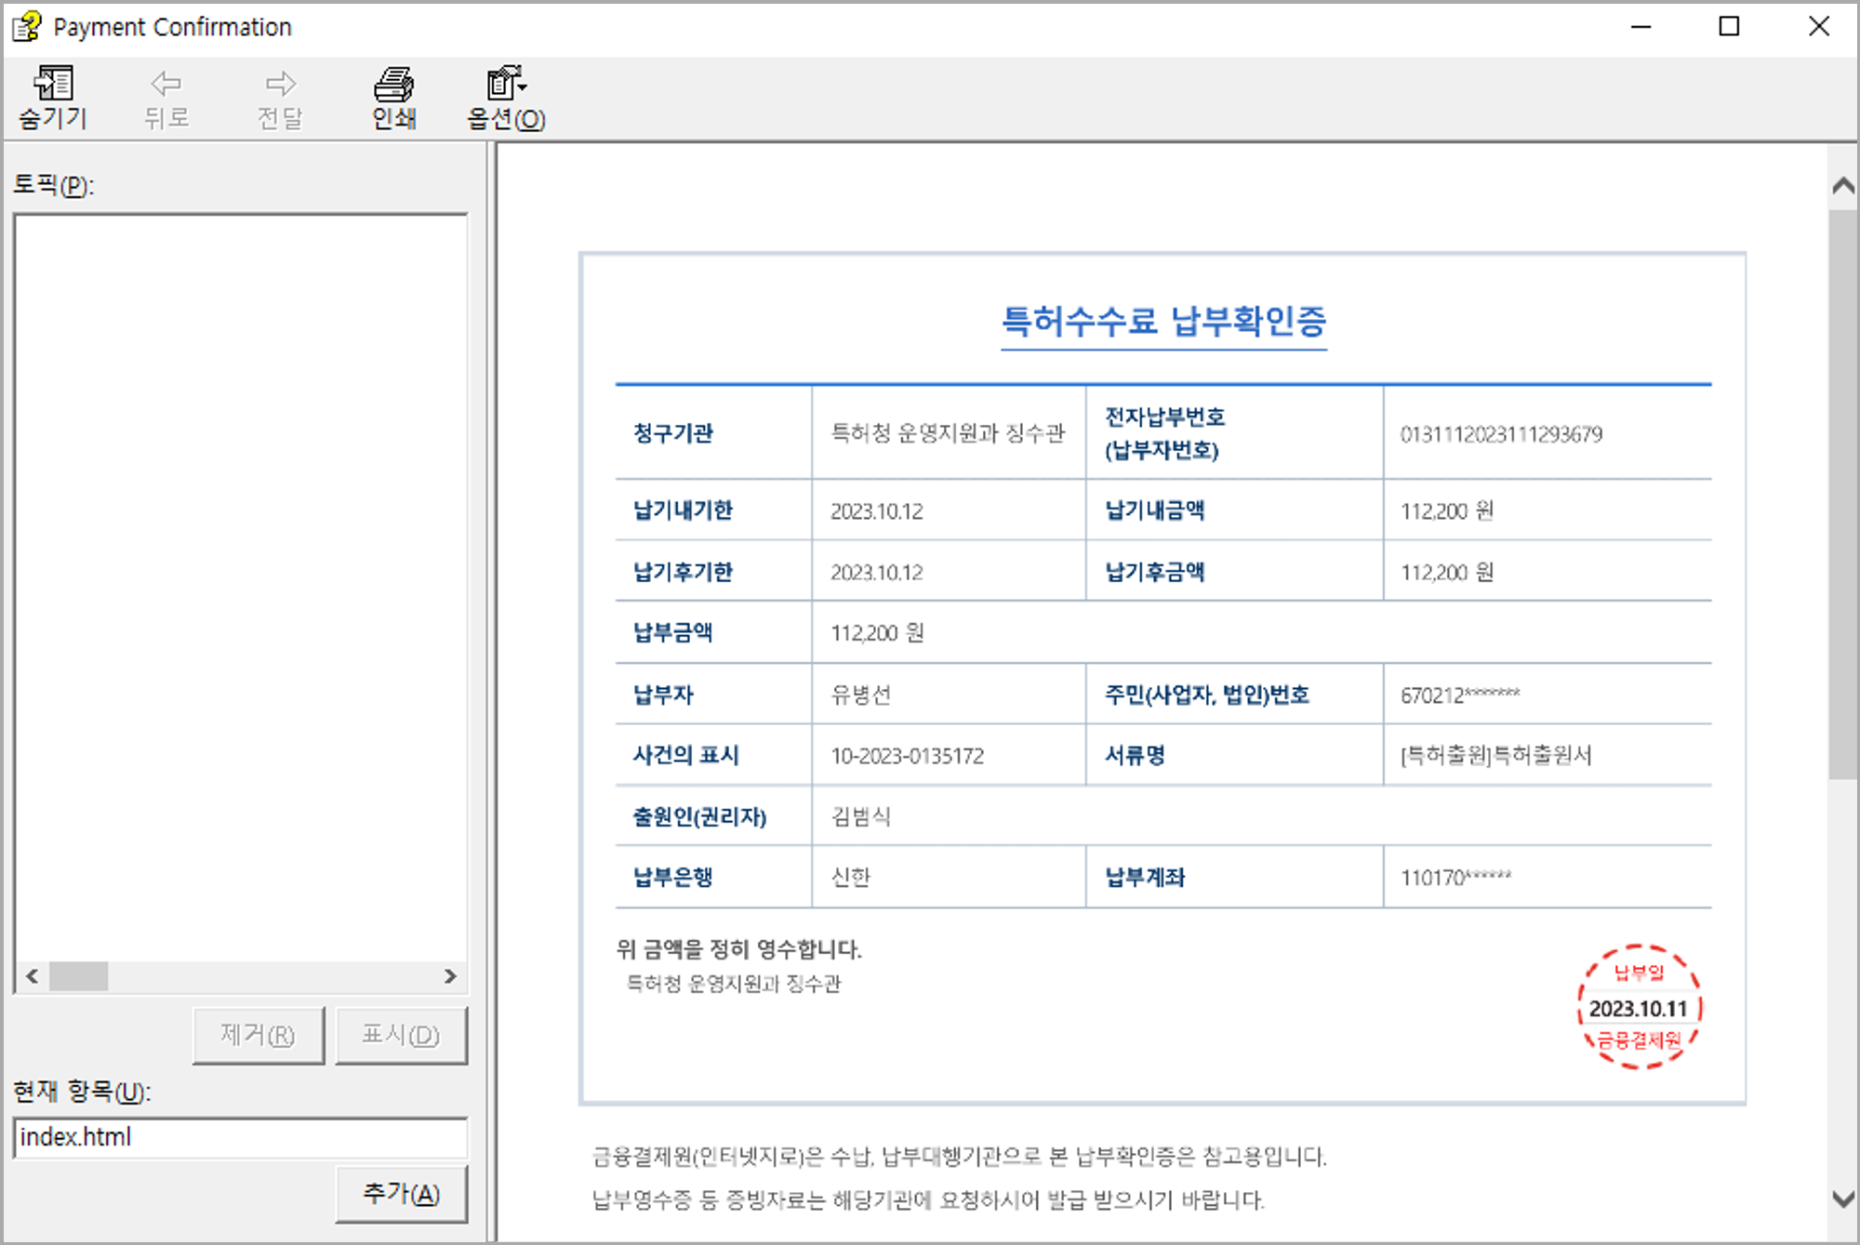
Task: Open the 옵션(O) options dropdown icon
Action: 506,85
